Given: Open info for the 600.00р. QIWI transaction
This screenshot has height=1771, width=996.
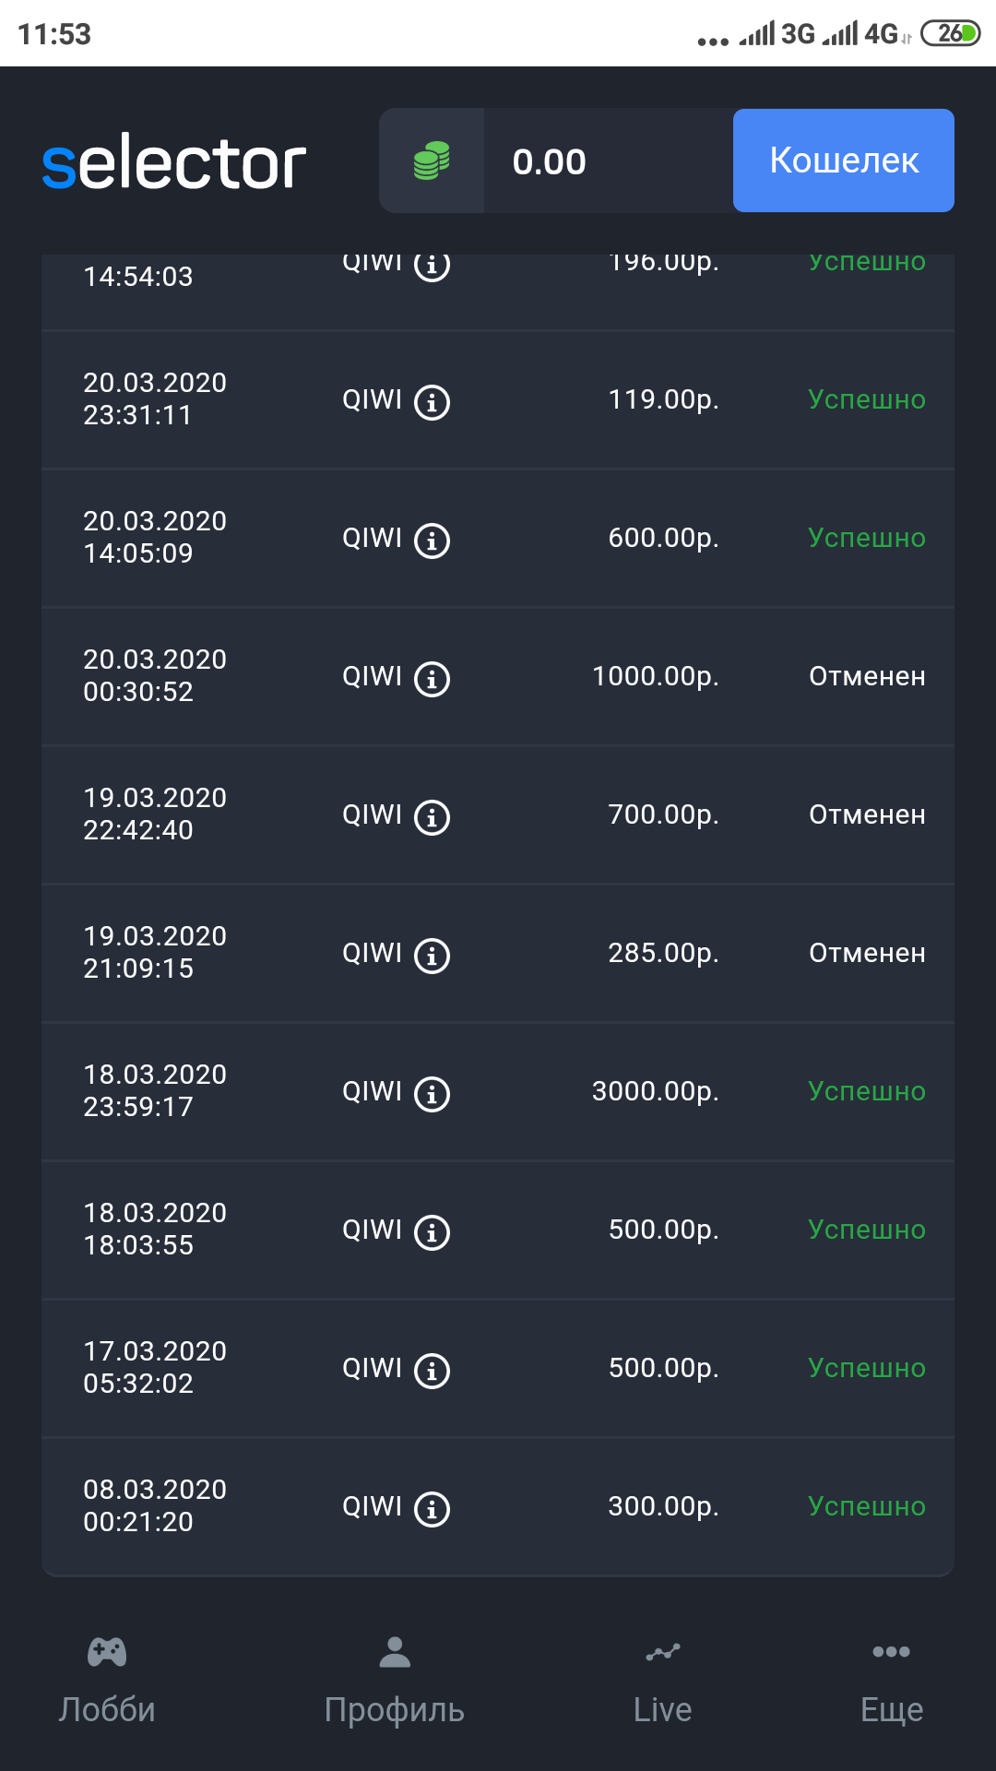Looking at the screenshot, I should tap(432, 541).
